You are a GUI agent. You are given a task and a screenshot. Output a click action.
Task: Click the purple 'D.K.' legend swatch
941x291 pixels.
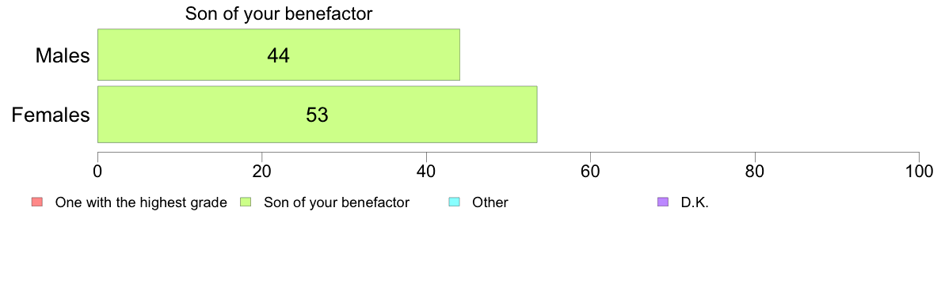[x=663, y=202]
